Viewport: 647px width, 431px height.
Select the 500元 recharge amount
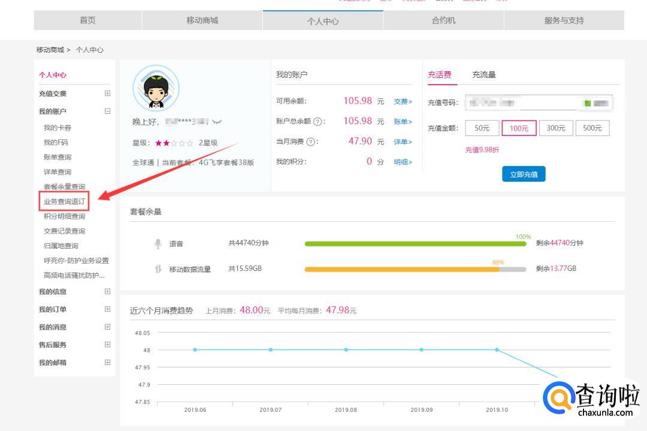tap(592, 128)
